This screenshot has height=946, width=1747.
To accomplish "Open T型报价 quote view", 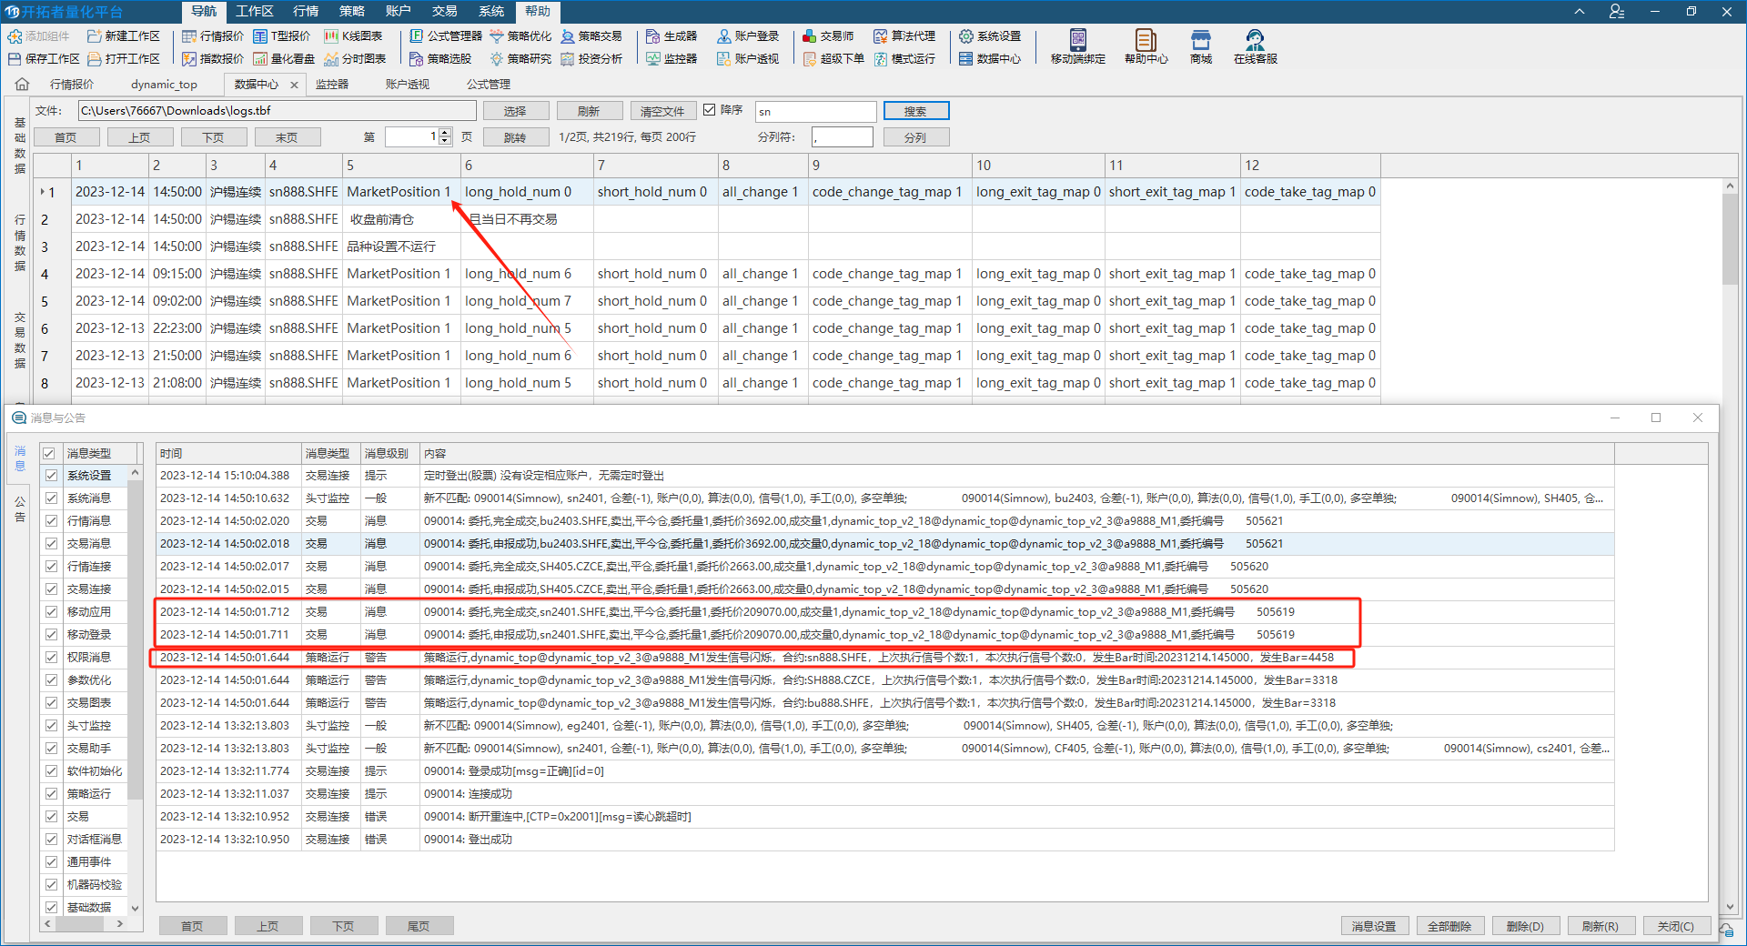I will (282, 36).
